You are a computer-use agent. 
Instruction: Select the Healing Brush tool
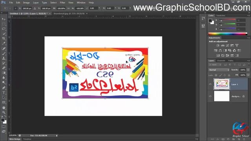coord(4,49)
